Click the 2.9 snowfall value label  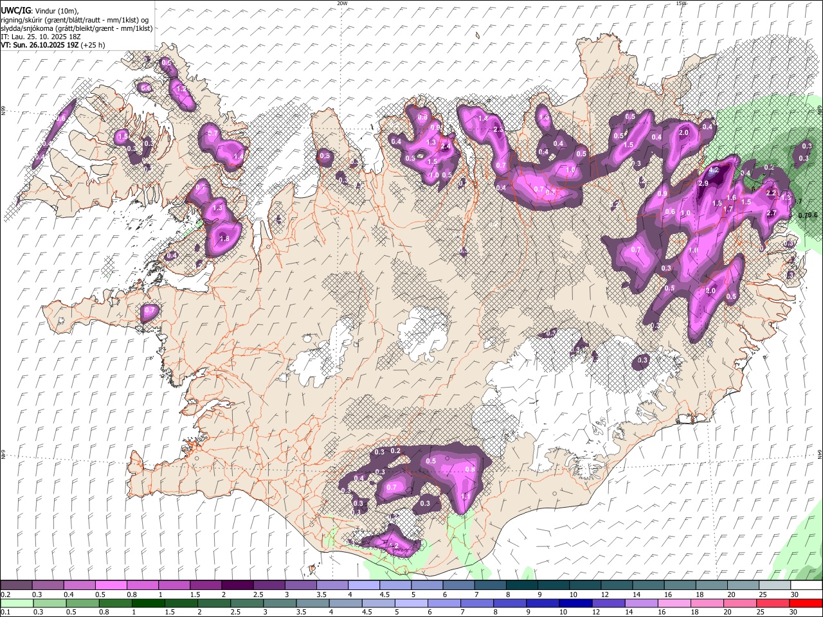pos(703,184)
